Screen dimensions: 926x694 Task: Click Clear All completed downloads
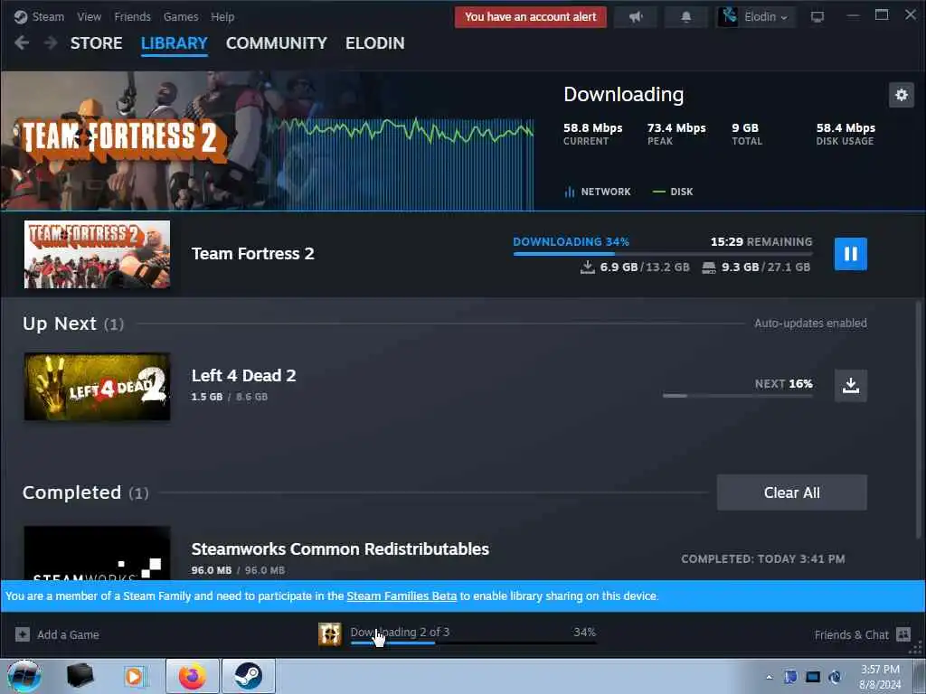point(792,492)
